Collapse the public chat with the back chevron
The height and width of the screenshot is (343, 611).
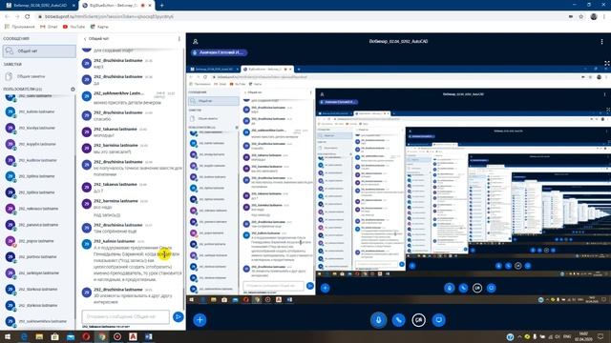85,38
